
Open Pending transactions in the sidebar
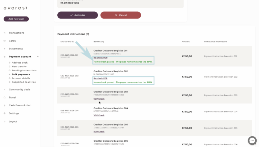[x=24, y=70]
